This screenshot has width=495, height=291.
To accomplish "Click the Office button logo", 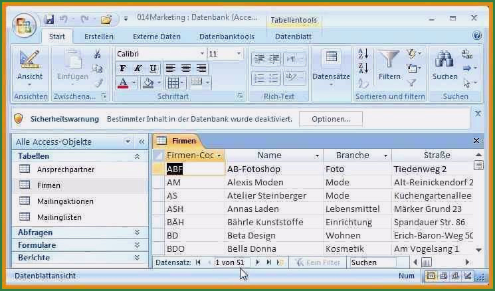I will [25, 25].
